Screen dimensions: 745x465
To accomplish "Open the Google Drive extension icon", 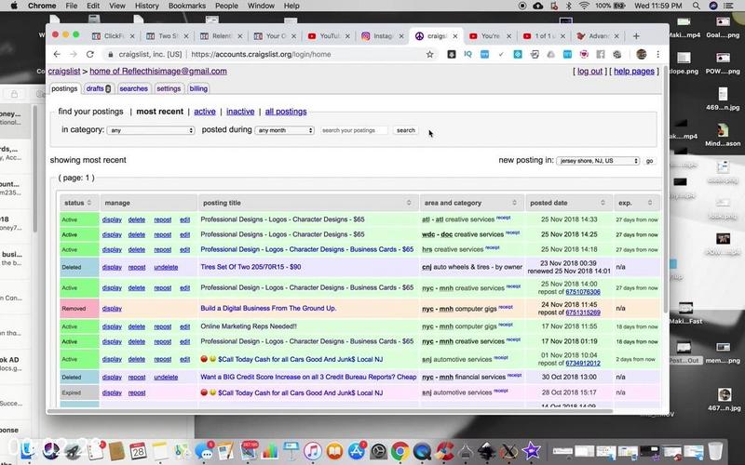I will 550,55.
